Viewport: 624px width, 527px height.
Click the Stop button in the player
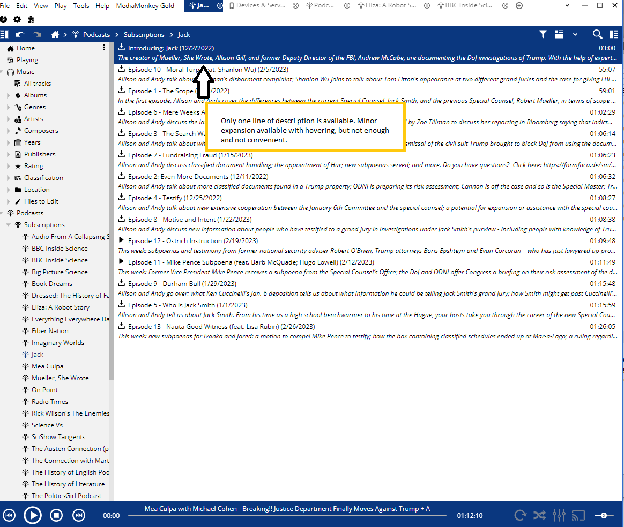pyautogui.click(x=56, y=515)
